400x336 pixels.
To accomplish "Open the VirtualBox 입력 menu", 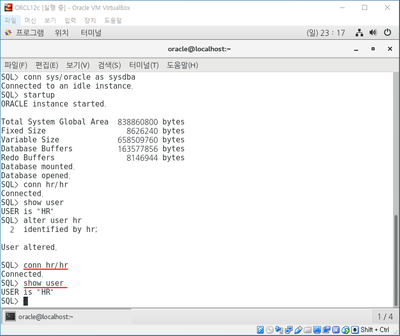I will click(70, 20).
